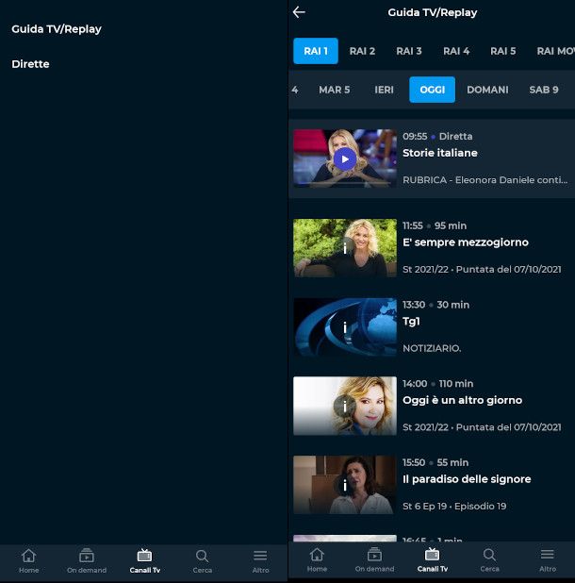The height and width of the screenshot is (583, 575).
Task: Select Canali Tv in left screen's bottom bar
Action: (144, 561)
